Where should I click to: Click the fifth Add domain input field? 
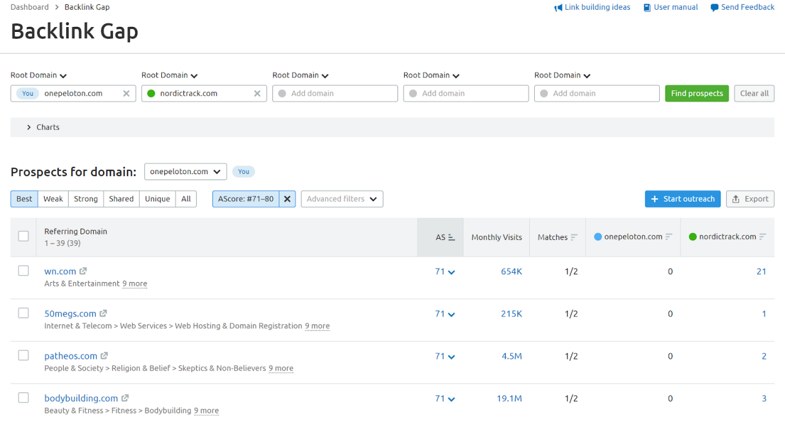click(x=597, y=93)
